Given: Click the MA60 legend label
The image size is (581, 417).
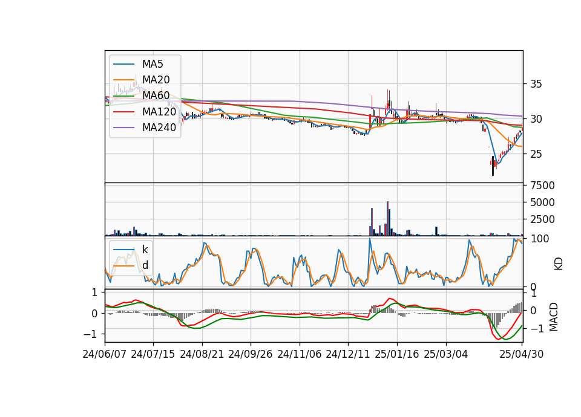Looking at the screenshot, I should (x=156, y=95).
